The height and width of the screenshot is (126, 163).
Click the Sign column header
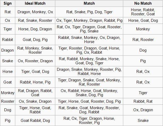coord(7,3)
